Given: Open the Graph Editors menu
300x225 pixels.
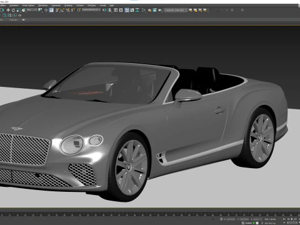Looking at the screenshot, I should pos(28,5).
